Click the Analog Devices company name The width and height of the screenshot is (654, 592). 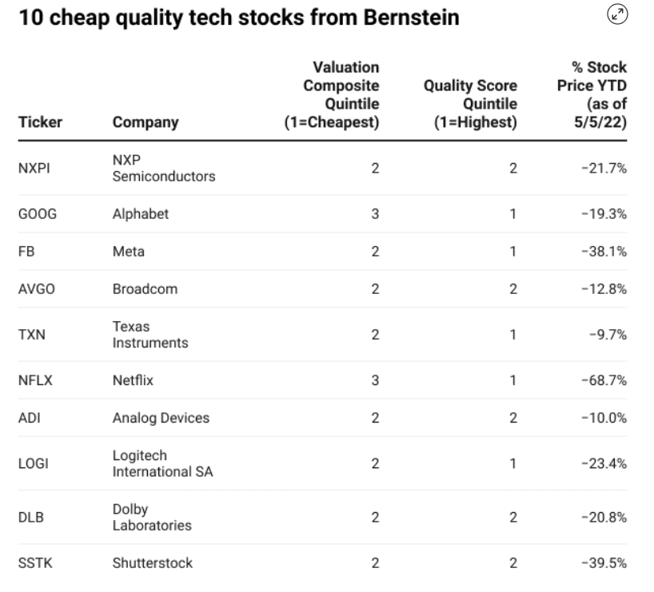(161, 418)
